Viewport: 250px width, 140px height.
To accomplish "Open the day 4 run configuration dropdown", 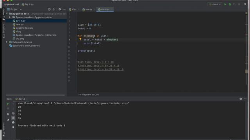I will (215, 4).
